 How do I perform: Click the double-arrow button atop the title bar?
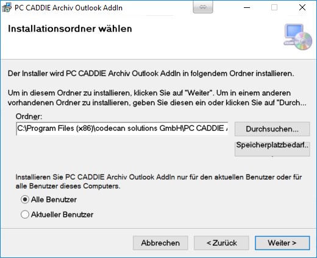point(203,7)
